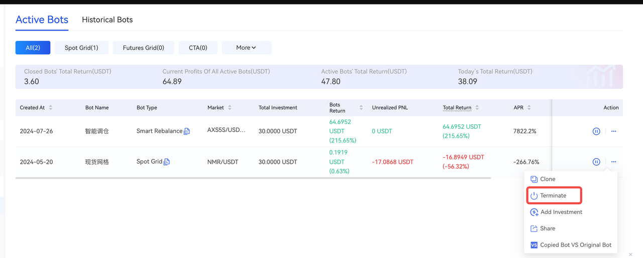Sort by Bots Return column arrows
643x258 pixels.
tap(361, 108)
